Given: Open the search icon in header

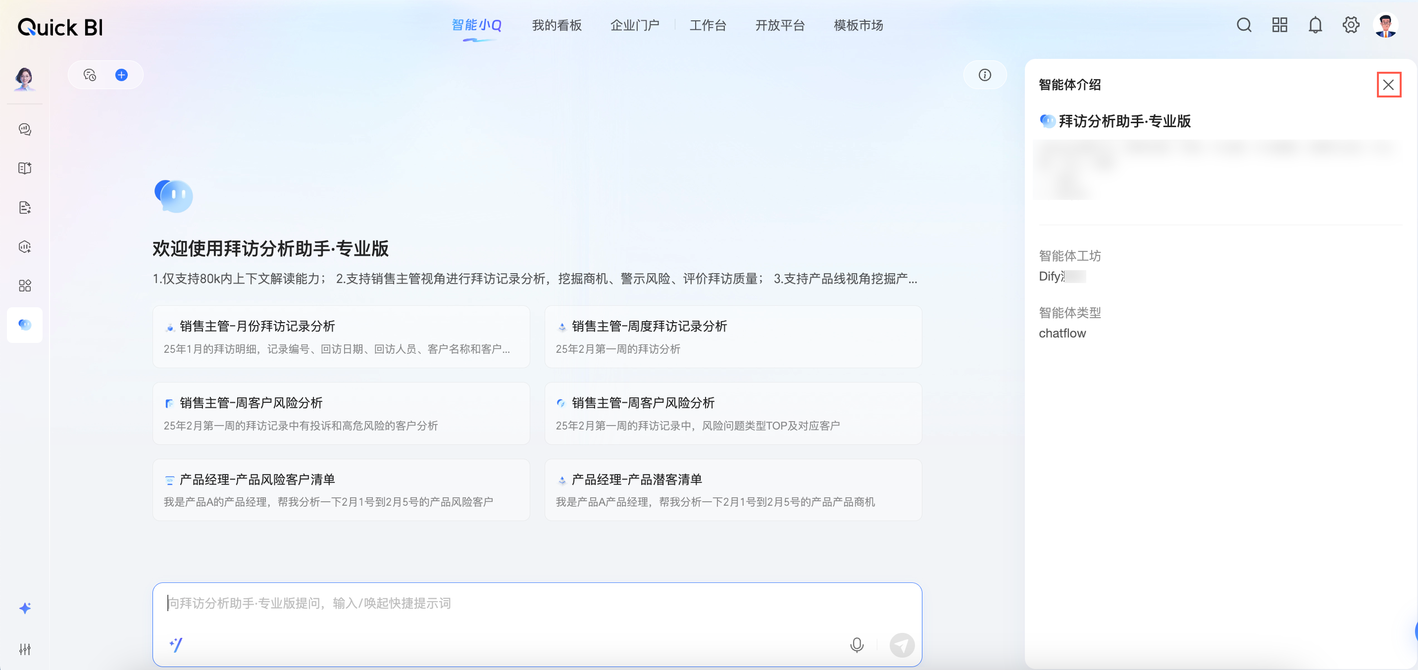Looking at the screenshot, I should (x=1244, y=25).
